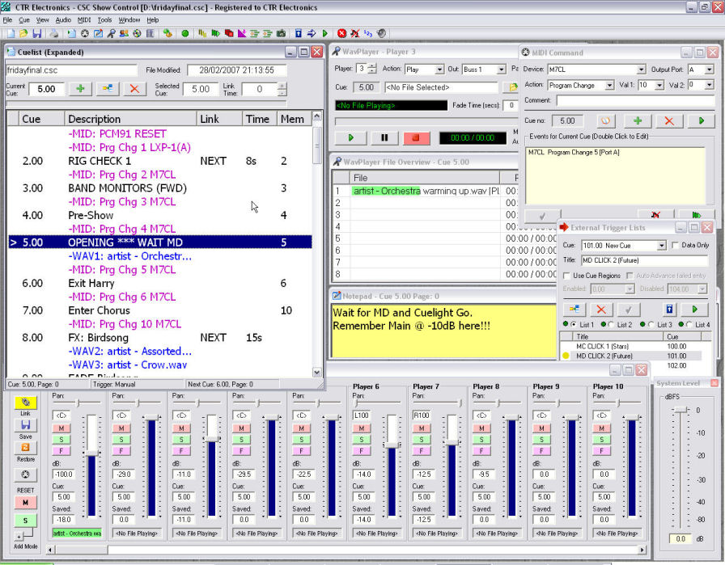725x565 pixels.
Task: Click the green record circle icon in toolbar
Action: (185, 33)
